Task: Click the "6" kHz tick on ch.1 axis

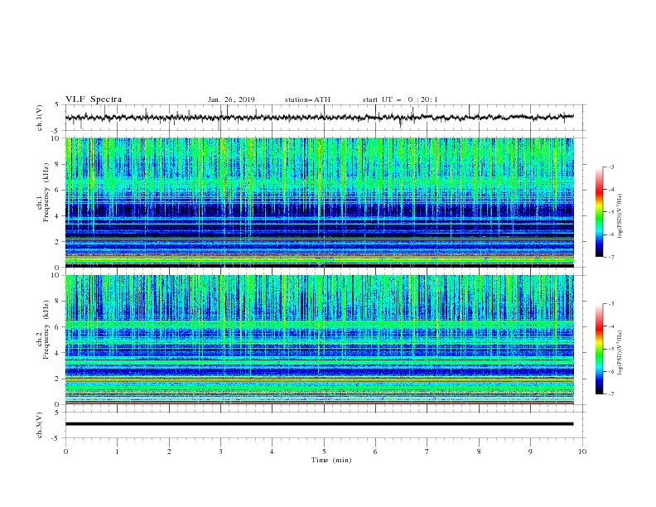Action: tap(58, 190)
